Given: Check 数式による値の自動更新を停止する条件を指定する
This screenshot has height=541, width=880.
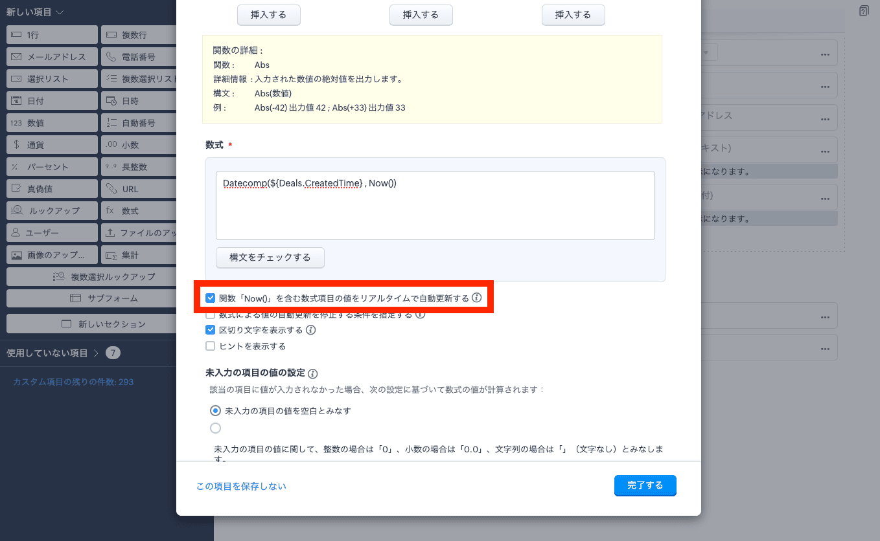Looking at the screenshot, I should (x=210, y=315).
